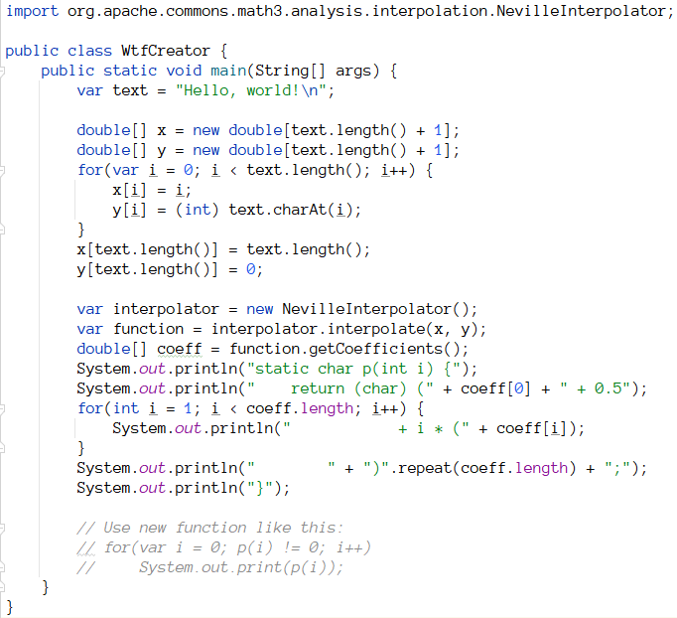677x618 pixels.
Task: Click the "getCoefficients()" method call
Action: click(x=383, y=349)
